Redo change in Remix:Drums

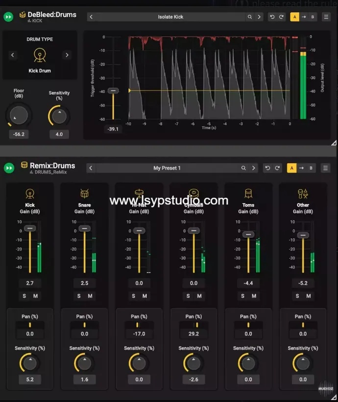277,168
